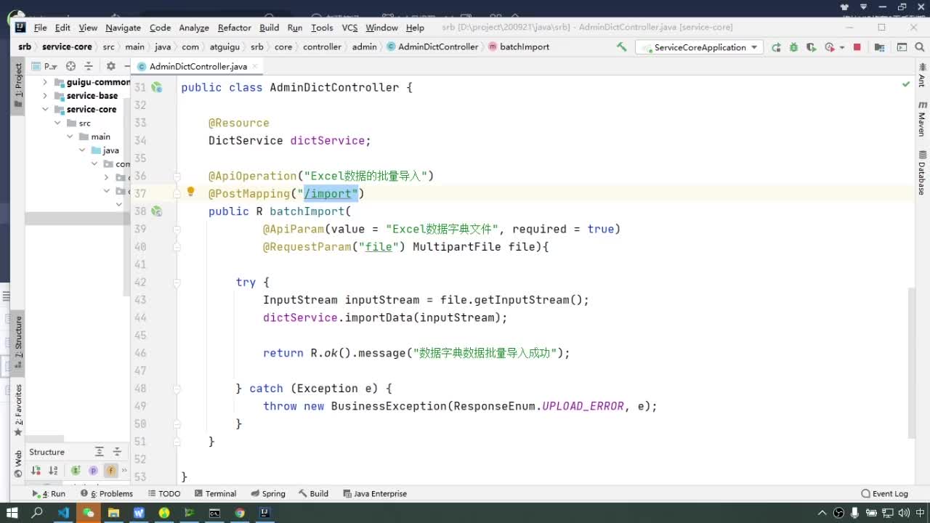
Task: Open the Event Log
Action: pos(884,493)
